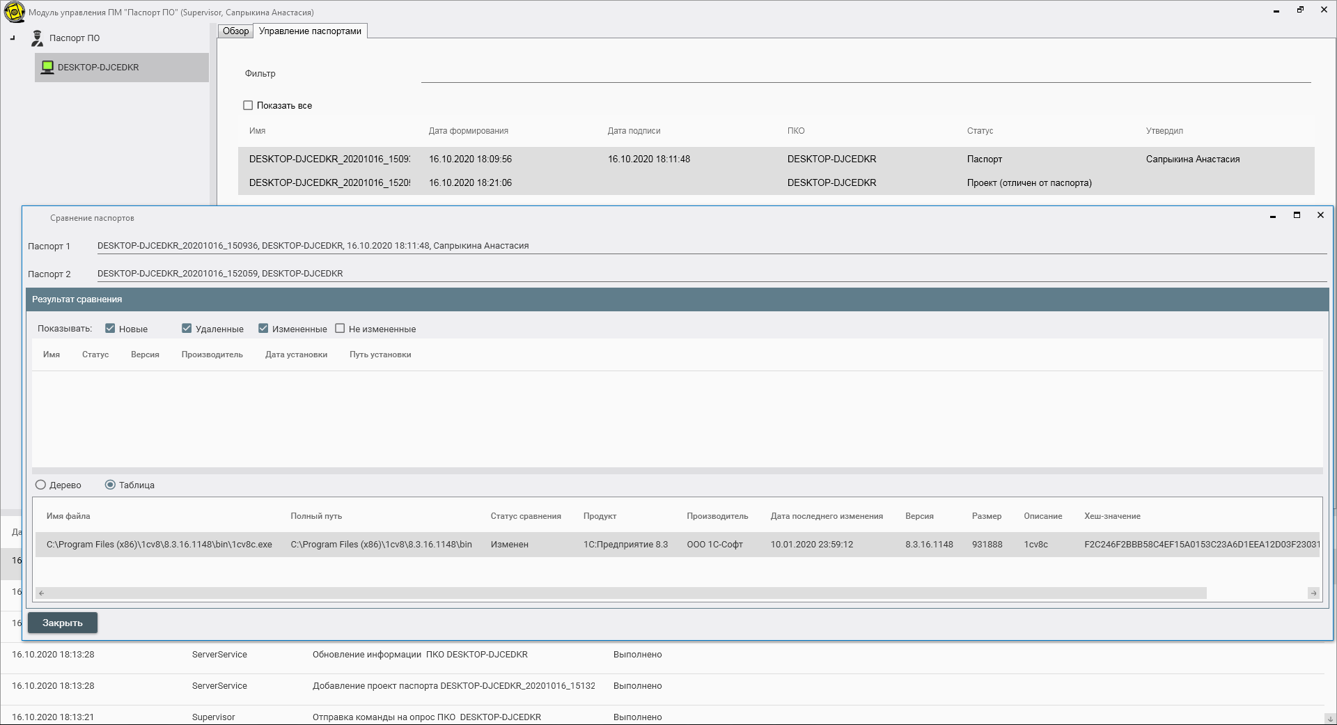Restore the main application window
The width and height of the screenshot is (1337, 725).
click(x=1300, y=10)
